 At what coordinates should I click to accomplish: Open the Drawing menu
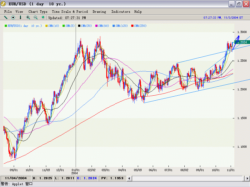[x=99, y=12]
